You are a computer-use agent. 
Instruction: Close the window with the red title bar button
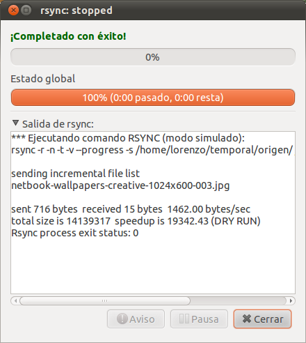coord(13,10)
